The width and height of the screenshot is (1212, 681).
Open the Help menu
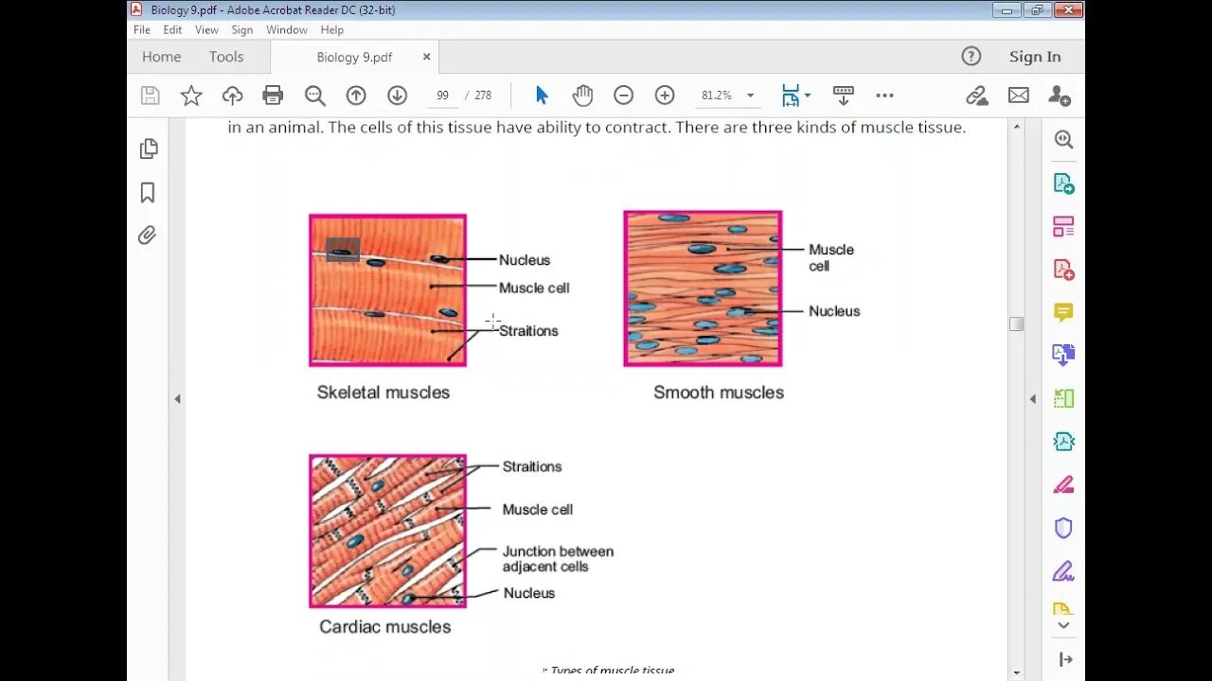pos(331,30)
